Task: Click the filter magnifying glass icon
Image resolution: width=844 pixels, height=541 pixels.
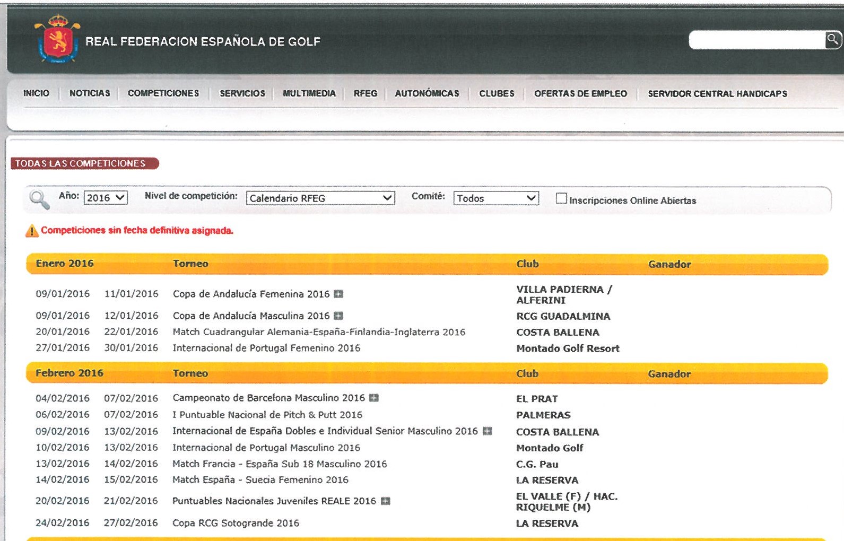Action: 39,200
